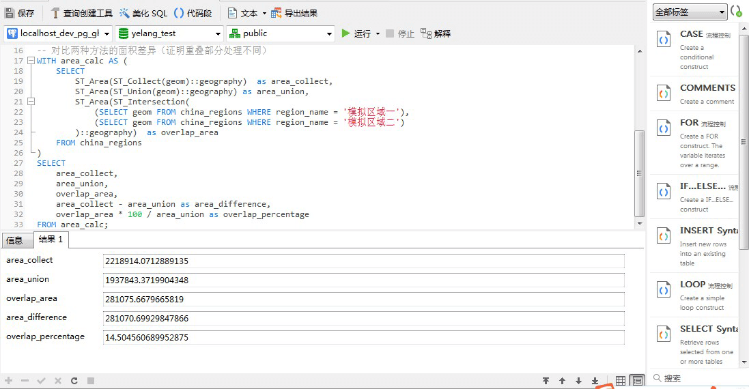Beautify SQL with 美化 SQL
Screen dimensions: 749x389
(x=143, y=14)
